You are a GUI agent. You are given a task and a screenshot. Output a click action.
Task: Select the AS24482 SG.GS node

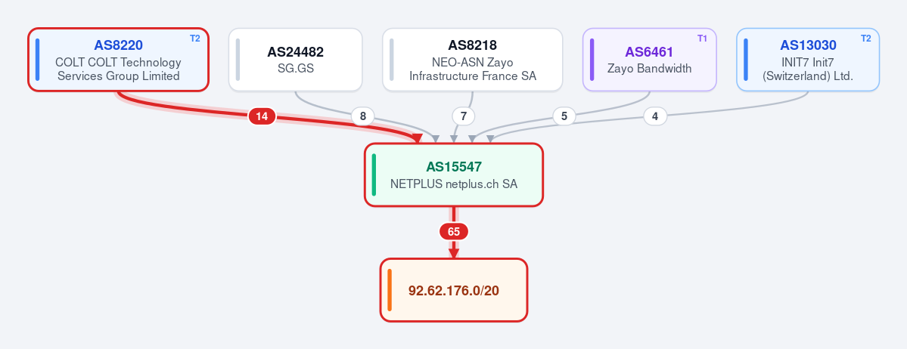295,60
